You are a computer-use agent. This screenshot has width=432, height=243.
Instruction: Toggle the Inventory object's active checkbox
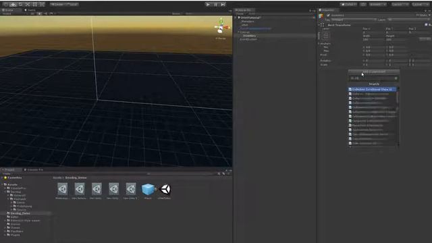tap(328, 16)
